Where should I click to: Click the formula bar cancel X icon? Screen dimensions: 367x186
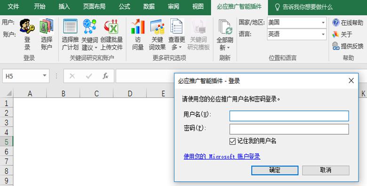(72, 76)
